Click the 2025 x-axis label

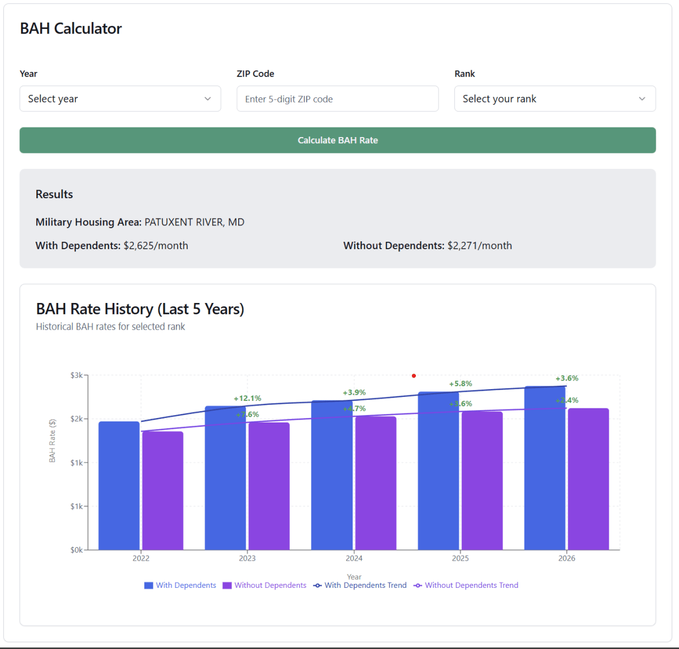461,558
